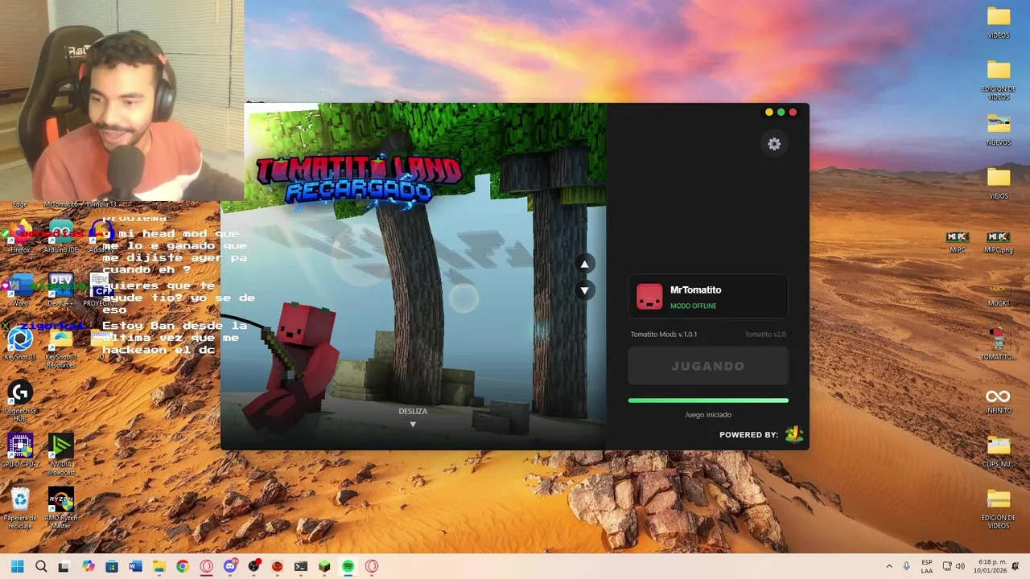This screenshot has width=1030, height=579.
Task: Select the MIPC.png desktop file
Action: [998, 242]
